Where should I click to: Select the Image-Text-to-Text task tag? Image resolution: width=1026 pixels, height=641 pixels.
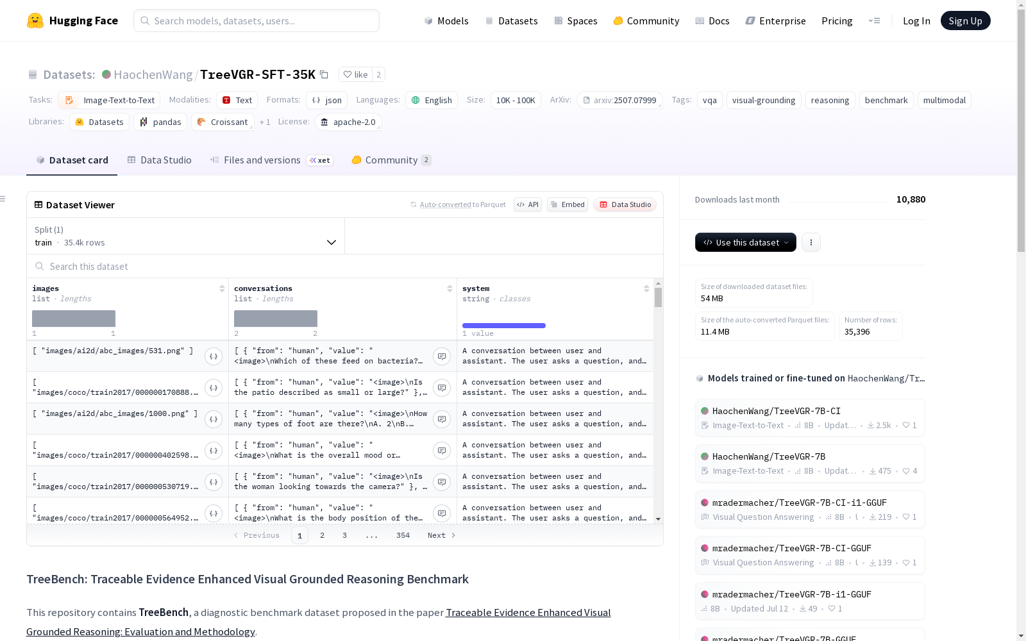pos(109,100)
